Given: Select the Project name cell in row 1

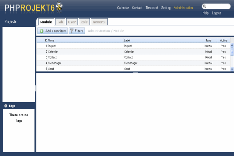Looking at the screenshot, I should pos(86,46).
